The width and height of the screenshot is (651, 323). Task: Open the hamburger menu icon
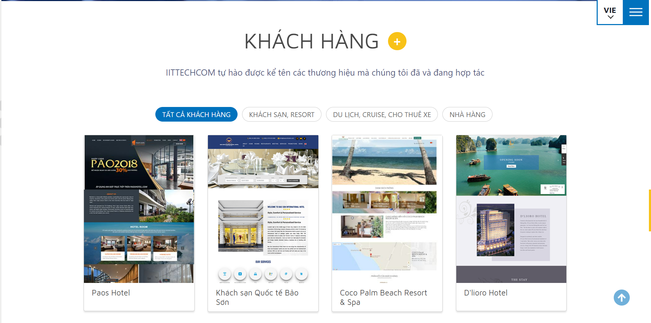click(x=636, y=12)
